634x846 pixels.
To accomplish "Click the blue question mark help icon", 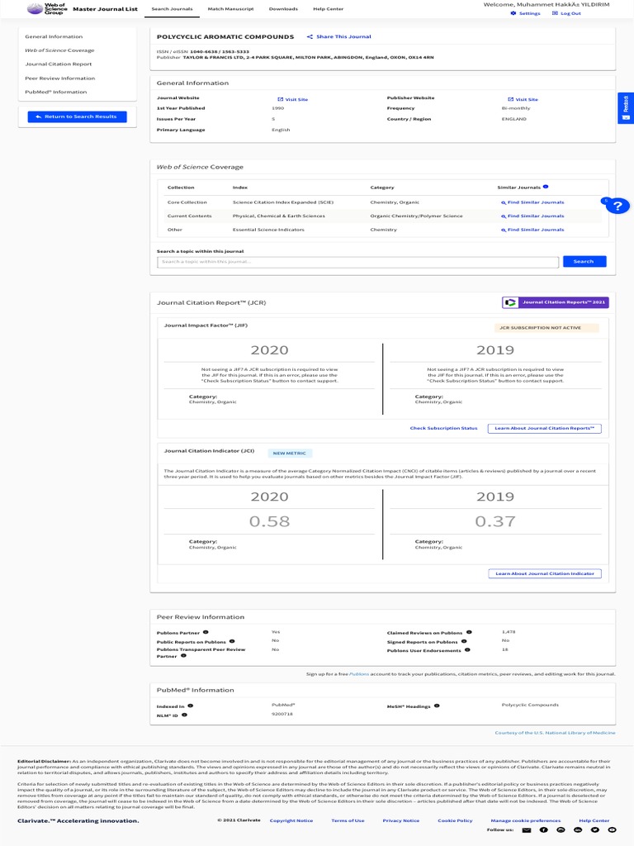I will pos(617,206).
